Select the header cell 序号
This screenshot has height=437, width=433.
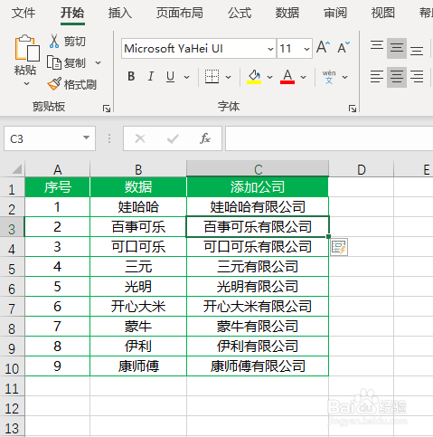57,186
